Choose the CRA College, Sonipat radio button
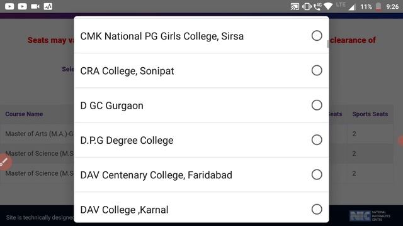 coord(317,70)
